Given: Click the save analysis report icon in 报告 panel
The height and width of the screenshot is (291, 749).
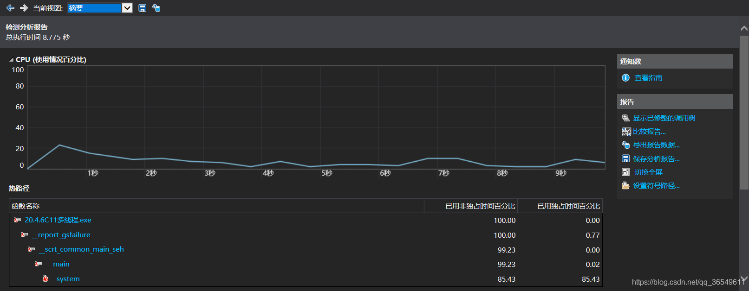Looking at the screenshot, I should coord(625,158).
